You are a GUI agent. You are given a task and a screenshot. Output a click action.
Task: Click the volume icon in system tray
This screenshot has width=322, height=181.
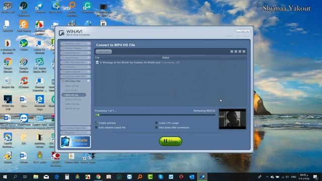click(287, 177)
